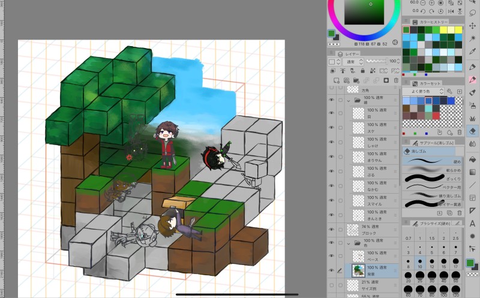Viewport: 480px width, 298px height.
Task: Open the カラーヒストリー panel tab
Action: click(430, 22)
